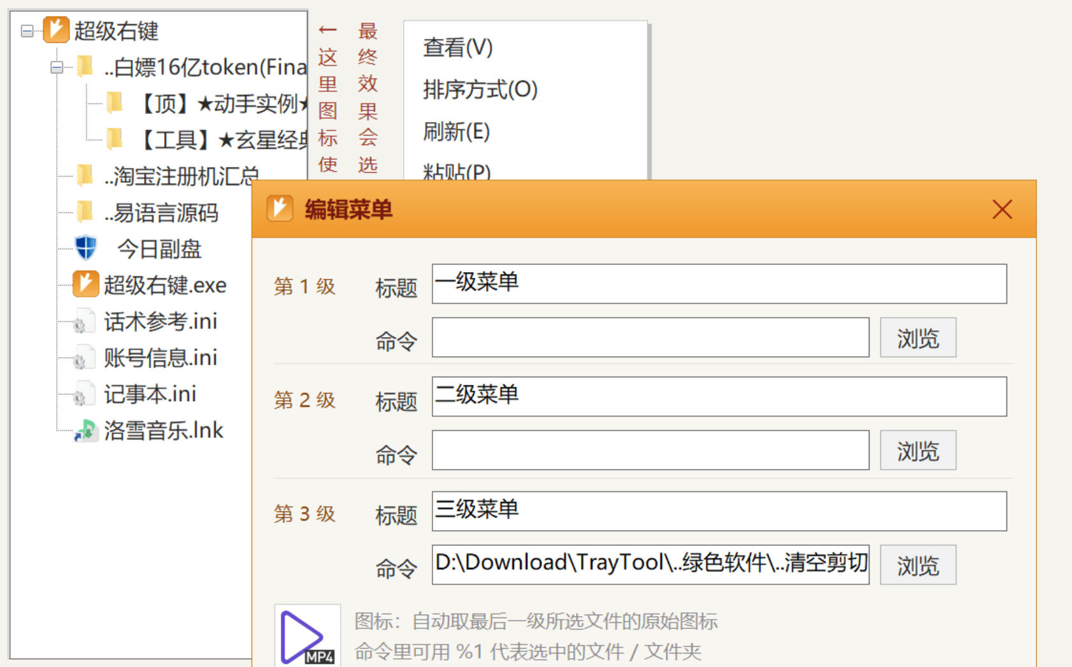
Task: Select the 今日副盘 tree item
Action: [x=159, y=249]
